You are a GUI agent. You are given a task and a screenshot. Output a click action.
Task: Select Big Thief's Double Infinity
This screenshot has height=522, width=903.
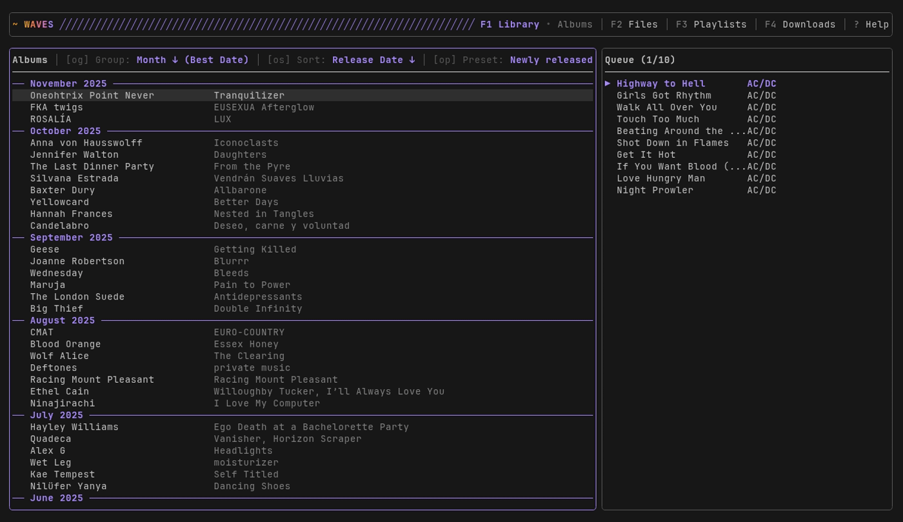303,309
